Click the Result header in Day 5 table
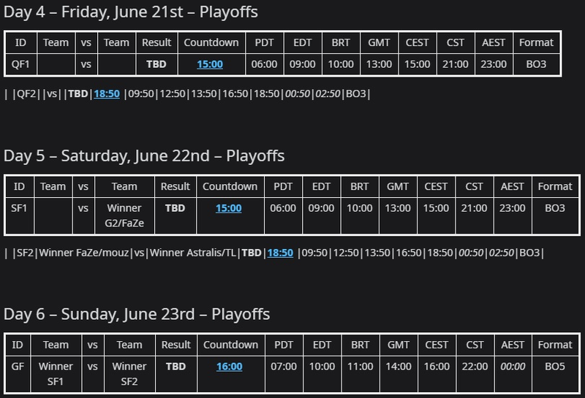The height and width of the screenshot is (398, 585). pos(175,186)
